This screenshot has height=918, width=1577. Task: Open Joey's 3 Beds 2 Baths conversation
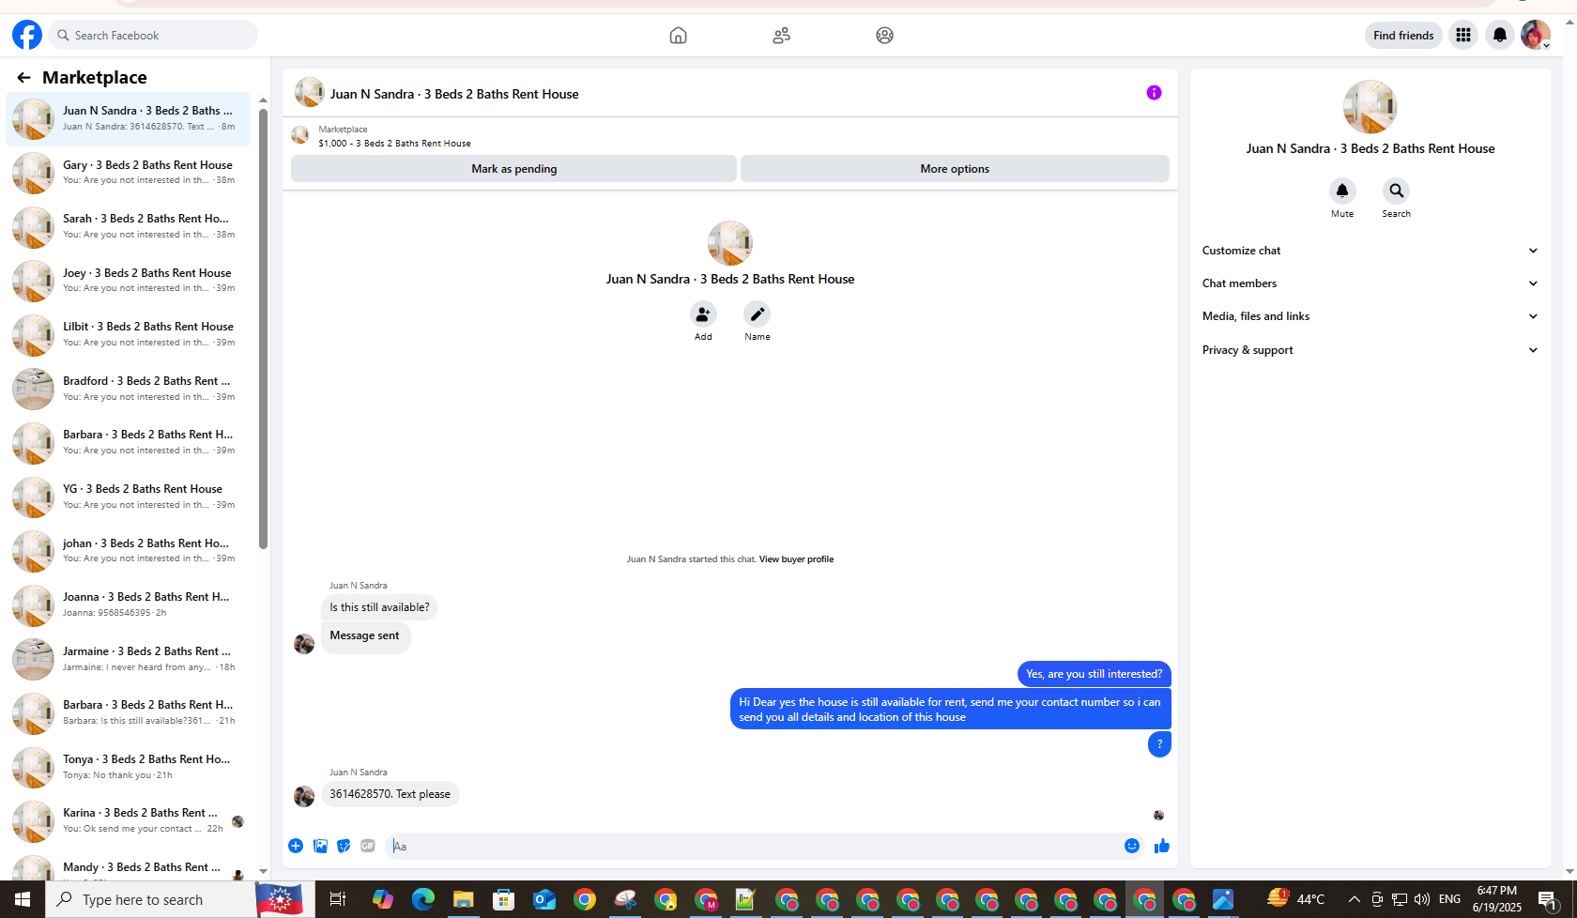click(129, 281)
